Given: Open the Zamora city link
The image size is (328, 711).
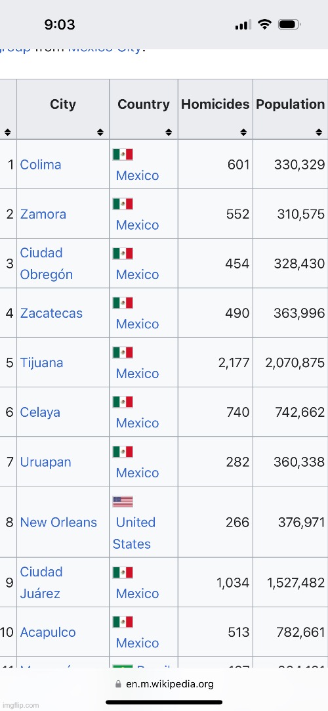Looking at the screenshot, I should tap(43, 214).
